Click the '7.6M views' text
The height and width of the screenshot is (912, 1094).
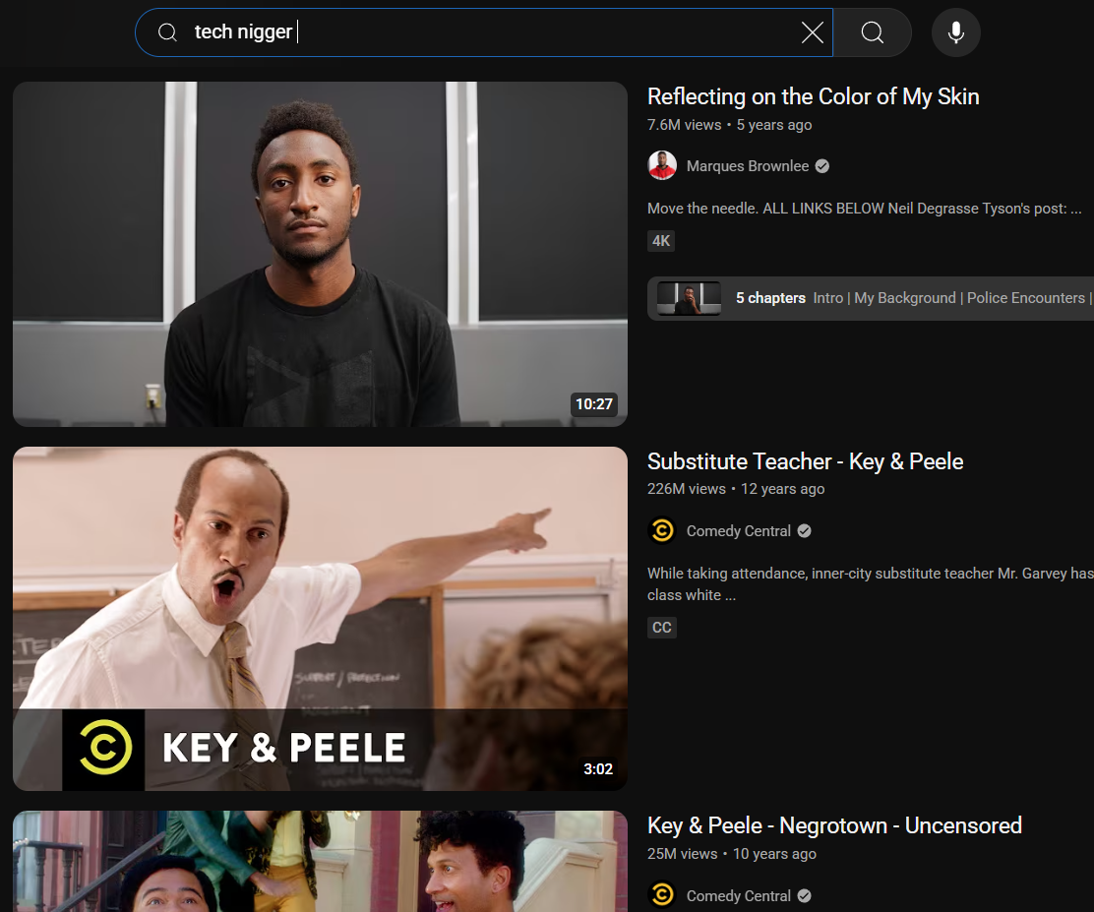[684, 125]
